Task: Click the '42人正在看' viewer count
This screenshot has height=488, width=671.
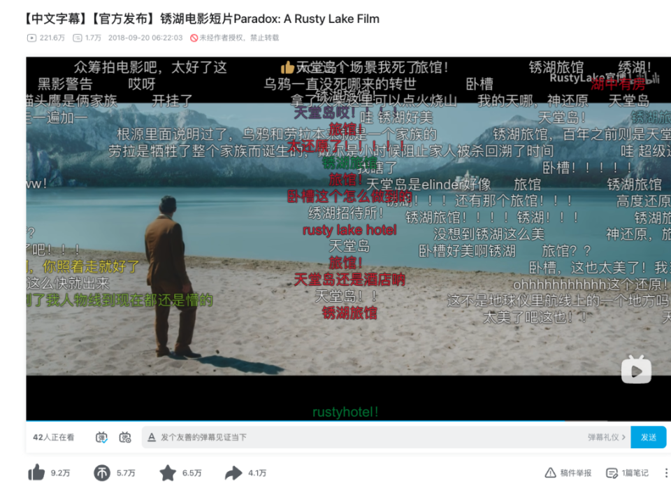Action: (54, 437)
